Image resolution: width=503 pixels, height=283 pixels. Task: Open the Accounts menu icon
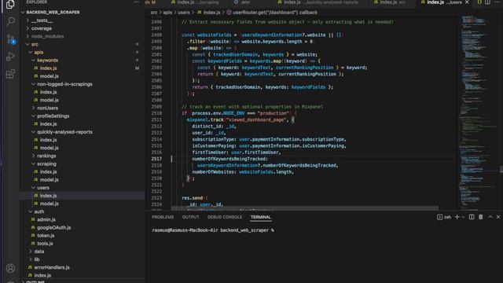tap(10, 268)
